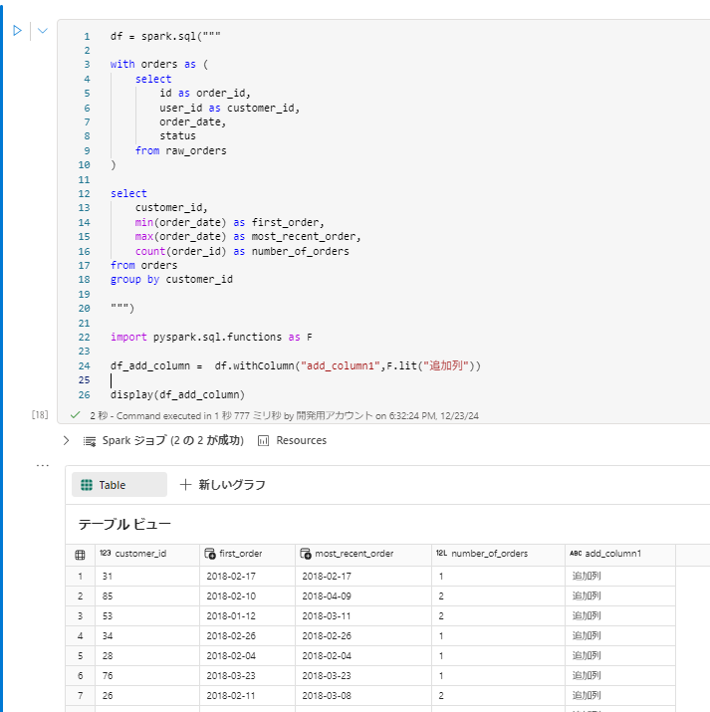710x712 pixels.
Task: Click code line 24 with withColumn
Action: click(x=296, y=366)
